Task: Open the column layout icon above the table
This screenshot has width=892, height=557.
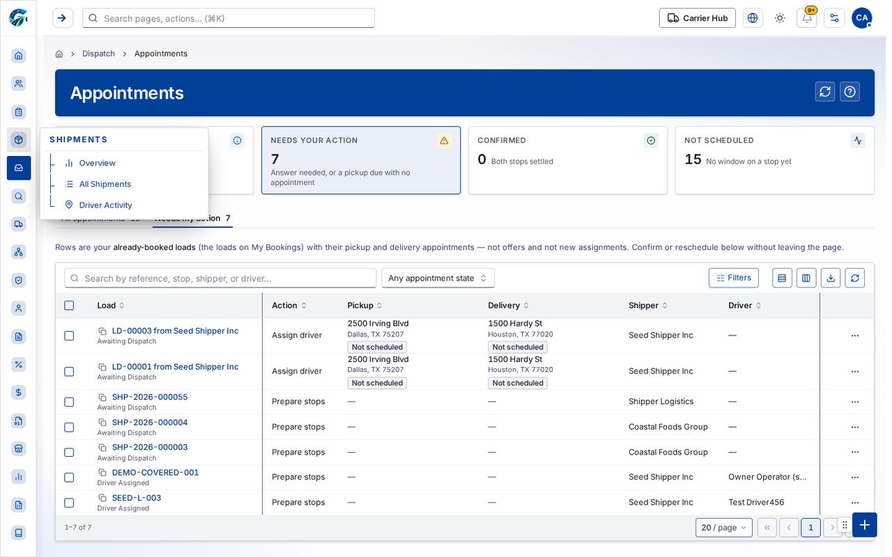Action: click(x=806, y=278)
